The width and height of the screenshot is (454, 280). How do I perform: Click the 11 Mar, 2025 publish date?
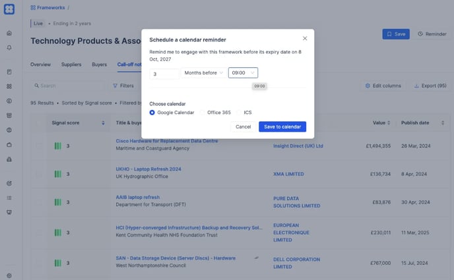415,233
